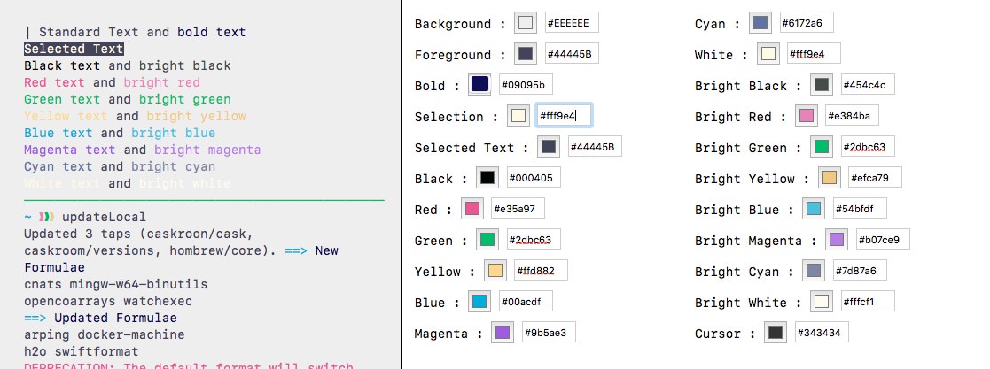
Task: Click the Background color swatch
Action: pyautogui.click(x=526, y=23)
